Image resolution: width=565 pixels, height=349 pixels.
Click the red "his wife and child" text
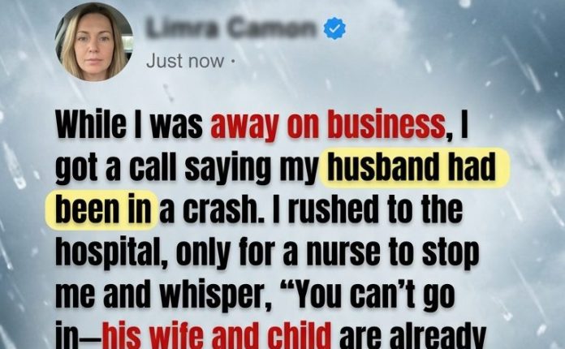pyautogui.click(x=218, y=335)
